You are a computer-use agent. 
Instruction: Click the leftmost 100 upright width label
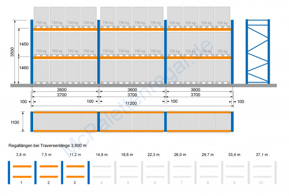pos(24,102)
